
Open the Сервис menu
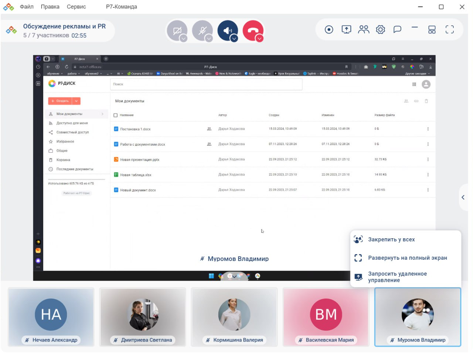click(76, 7)
